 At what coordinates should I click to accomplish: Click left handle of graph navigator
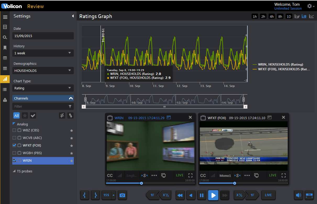[85, 99]
